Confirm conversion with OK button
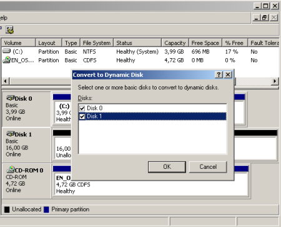 pyautogui.click(x=167, y=167)
